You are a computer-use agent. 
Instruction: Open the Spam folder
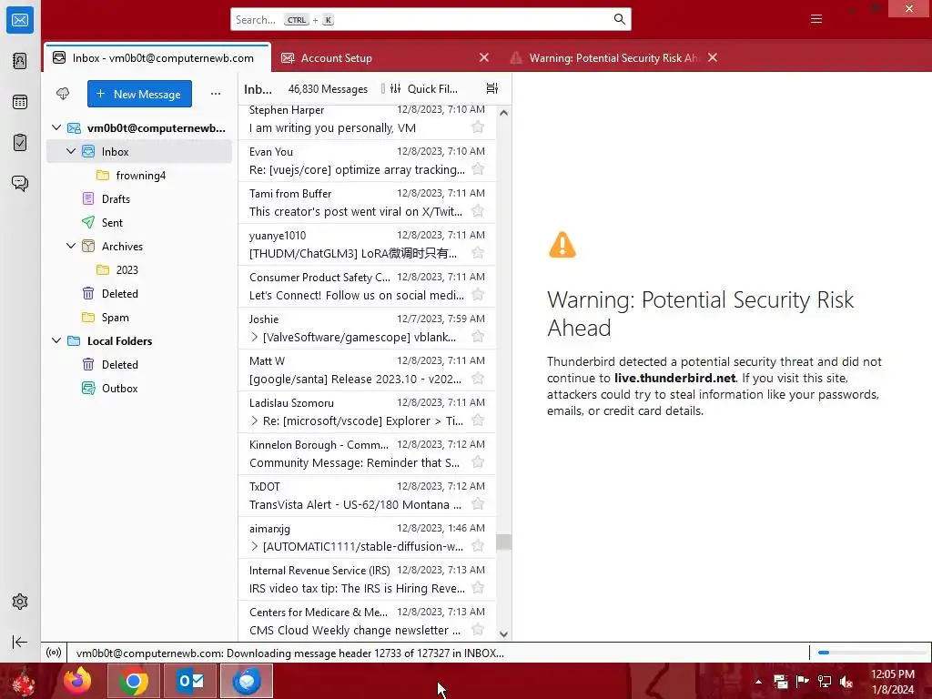(139, 318)
